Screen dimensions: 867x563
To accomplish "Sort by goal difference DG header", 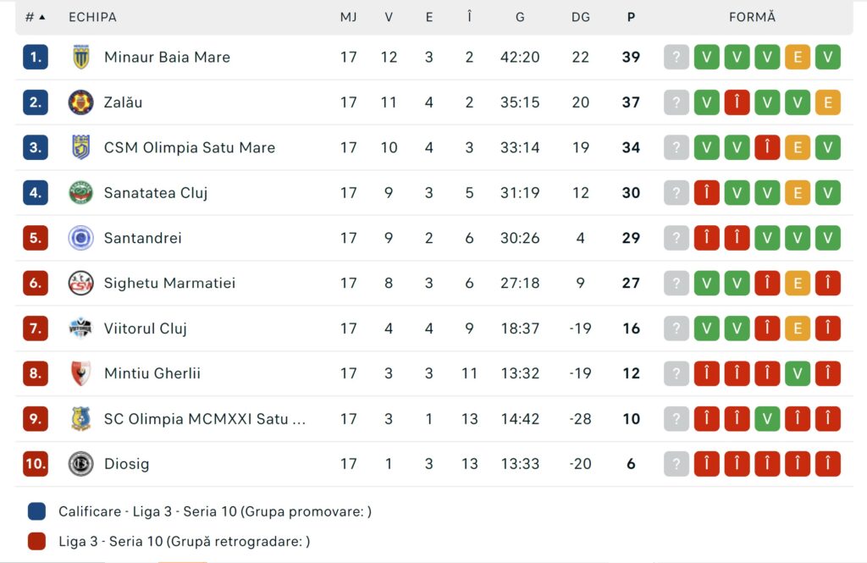I will 581,17.
